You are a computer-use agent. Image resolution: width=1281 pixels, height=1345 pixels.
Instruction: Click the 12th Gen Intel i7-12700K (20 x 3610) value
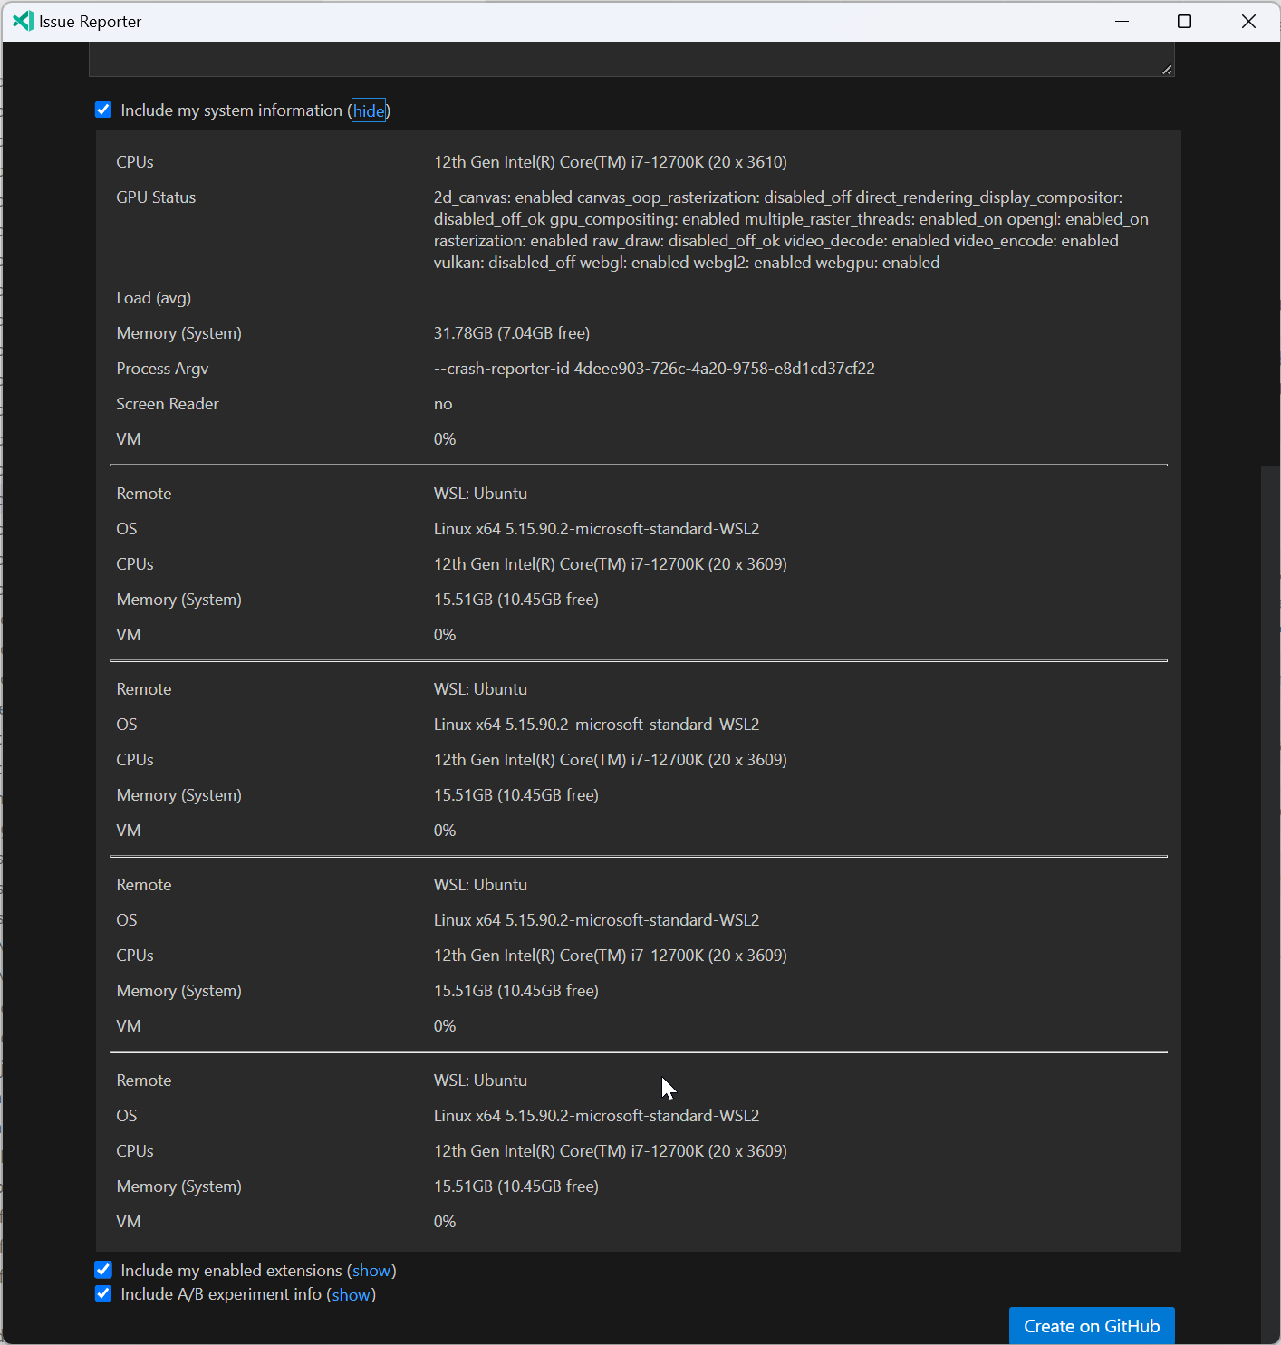611,162
